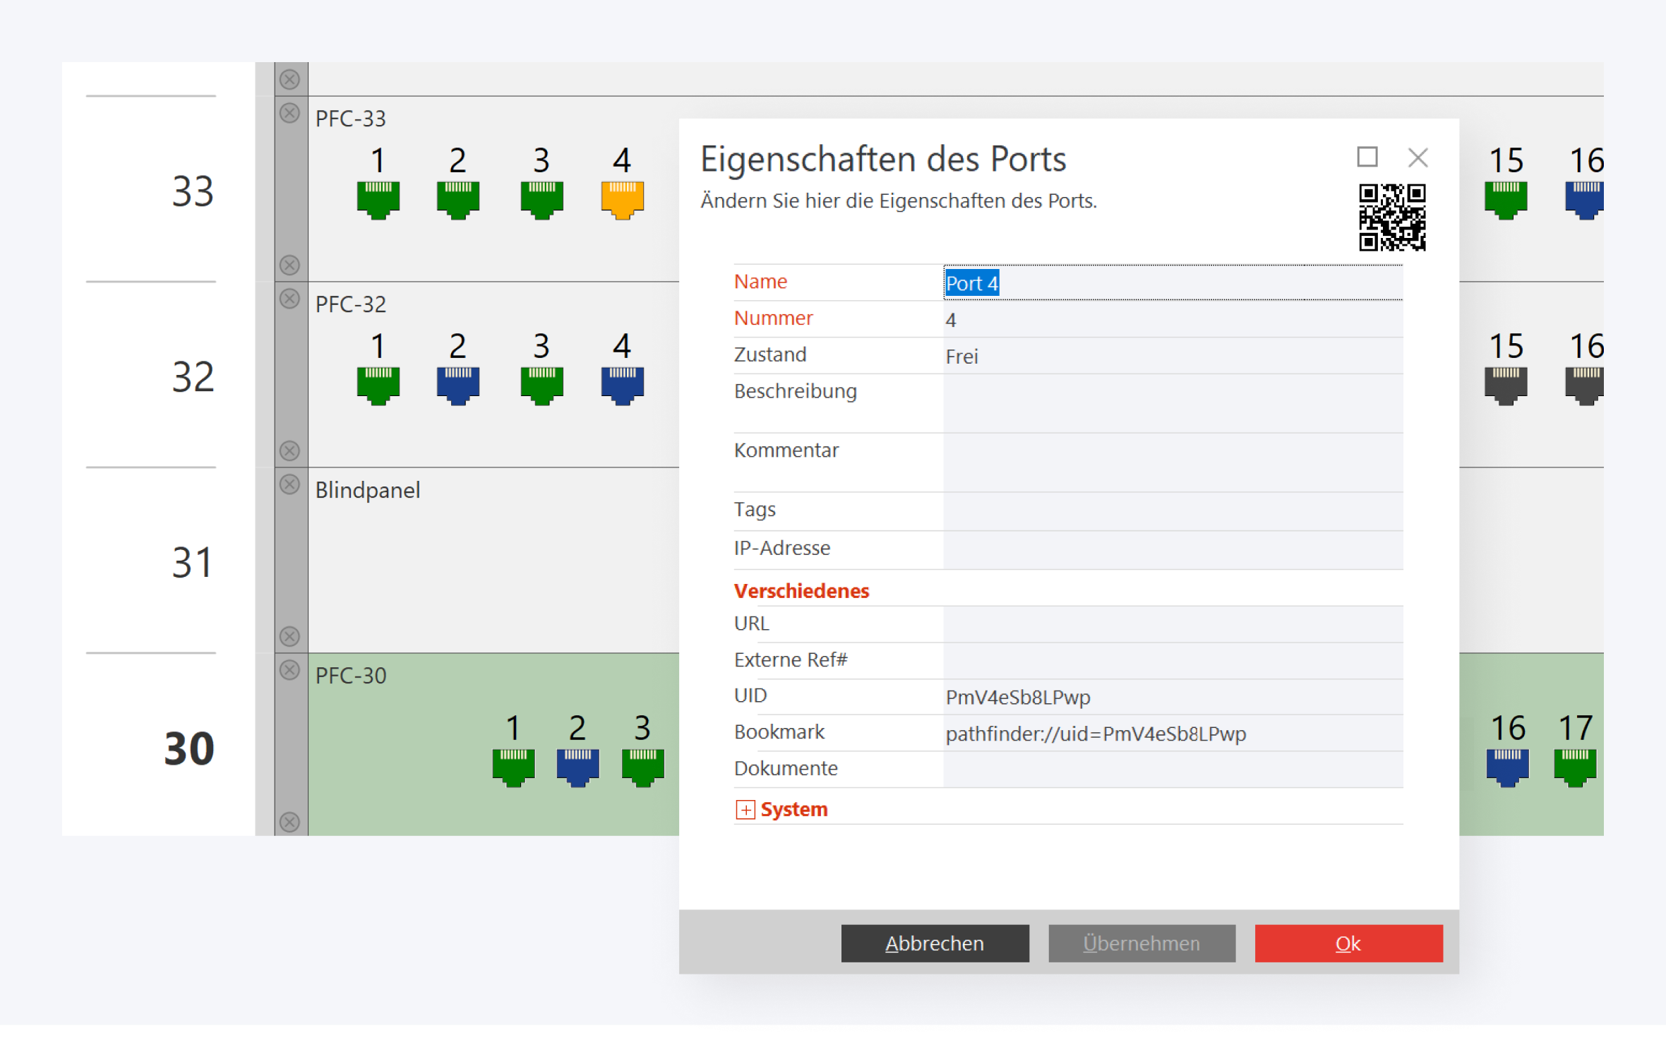Viewport: 1666px width, 1045px height.
Task: Select green port 1 in PFC-33
Action: [378, 200]
